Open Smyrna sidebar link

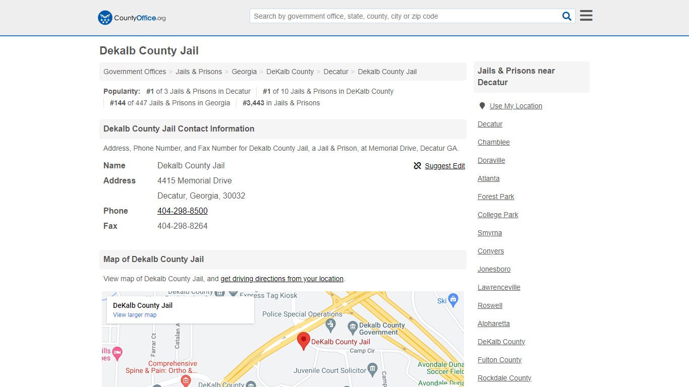click(490, 233)
